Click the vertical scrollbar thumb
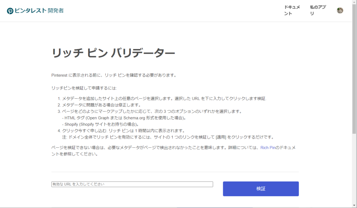This screenshot has width=357, height=208. click(x=354, y=68)
